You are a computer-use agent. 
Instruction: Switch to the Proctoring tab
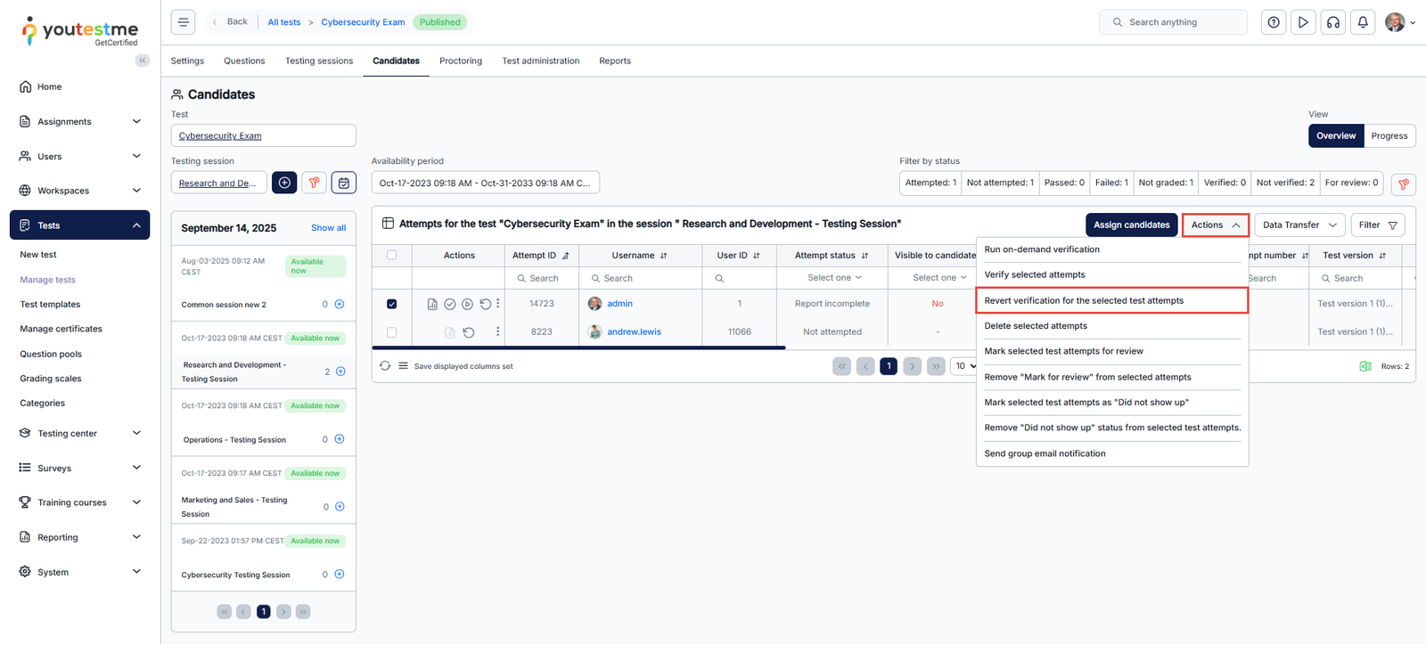tap(460, 61)
